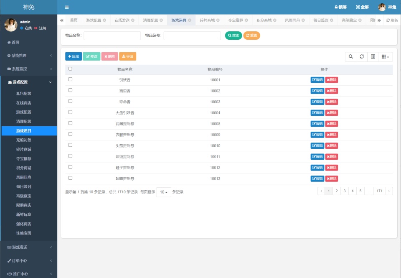
Task: Check the box for 百里香 row
Action: [x=70, y=90]
